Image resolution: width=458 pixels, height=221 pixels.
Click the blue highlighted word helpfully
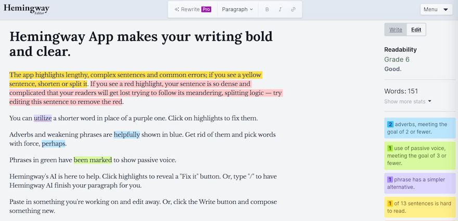[127, 134]
